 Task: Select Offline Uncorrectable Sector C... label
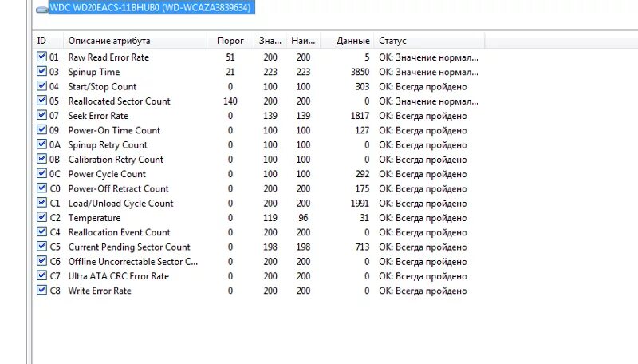pos(133,262)
